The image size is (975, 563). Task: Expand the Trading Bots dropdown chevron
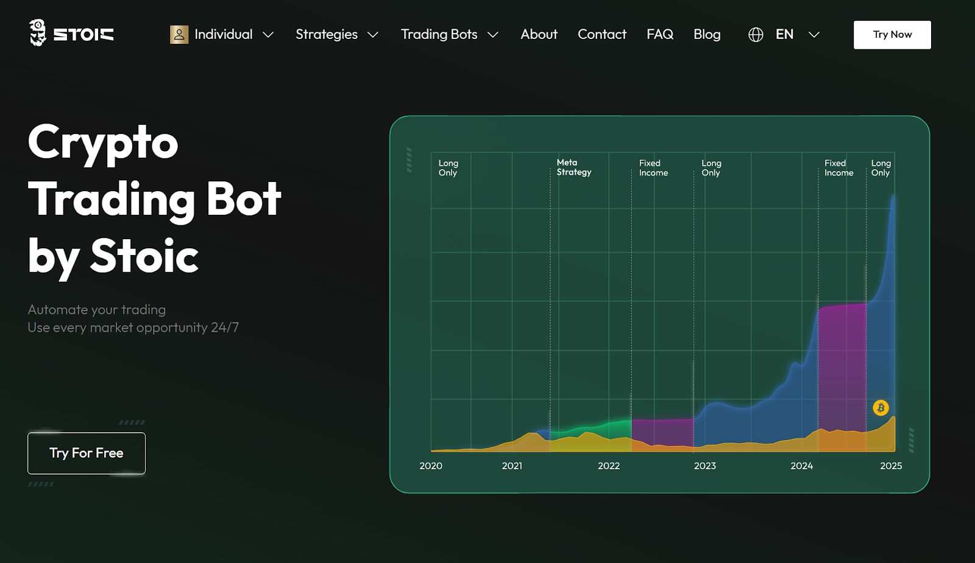(493, 35)
